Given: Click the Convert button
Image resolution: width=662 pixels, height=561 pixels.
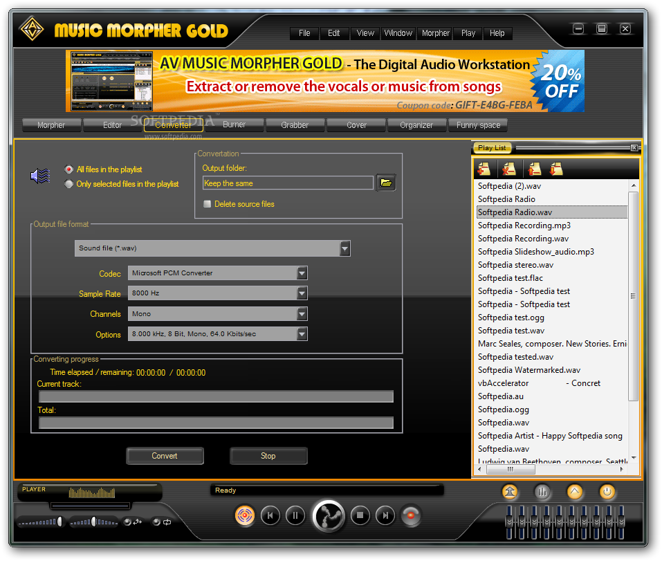Looking at the screenshot, I should pos(165,456).
